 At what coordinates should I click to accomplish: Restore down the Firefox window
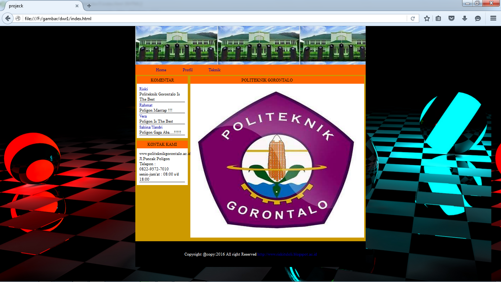click(477, 3)
